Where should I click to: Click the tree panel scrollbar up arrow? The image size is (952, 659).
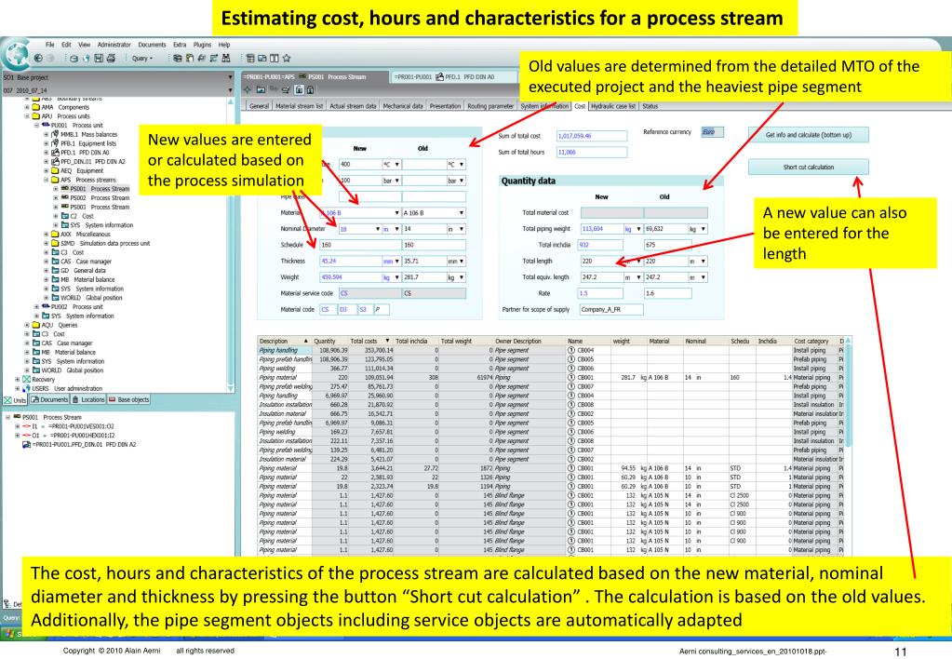pos(231,102)
